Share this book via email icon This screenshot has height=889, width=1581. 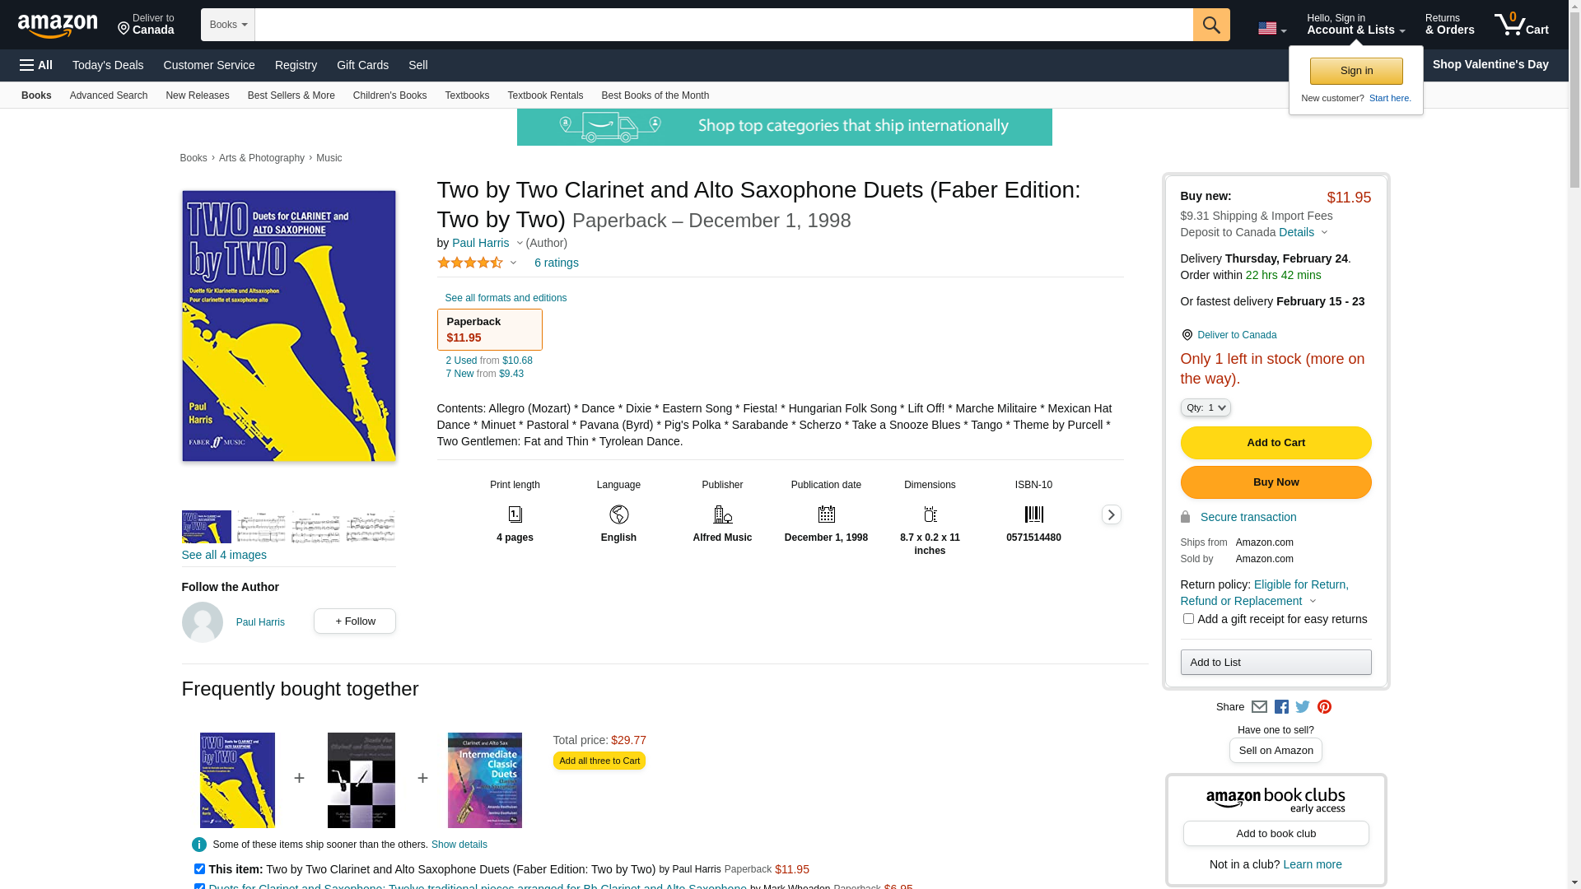[x=1259, y=707]
